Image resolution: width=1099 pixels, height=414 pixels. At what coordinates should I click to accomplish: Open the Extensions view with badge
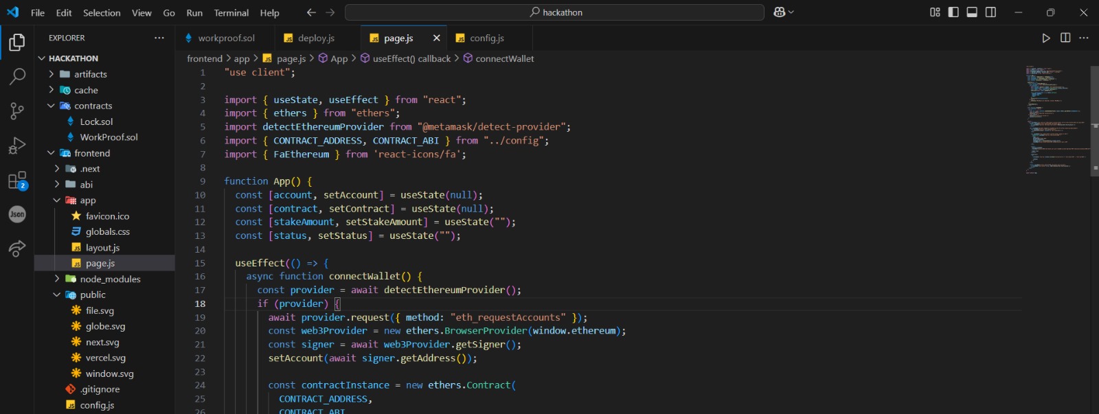(17, 181)
